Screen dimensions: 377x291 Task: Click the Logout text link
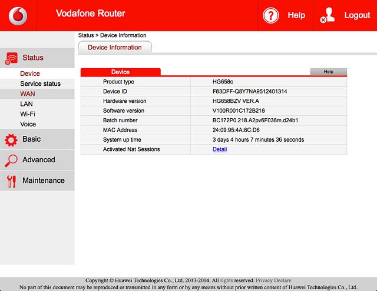coord(357,15)
